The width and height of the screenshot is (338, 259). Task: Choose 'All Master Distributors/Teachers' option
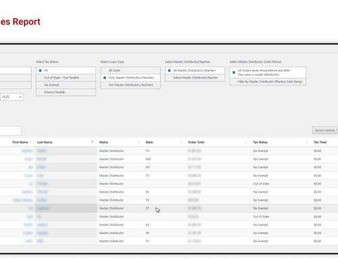coord(195,70)
